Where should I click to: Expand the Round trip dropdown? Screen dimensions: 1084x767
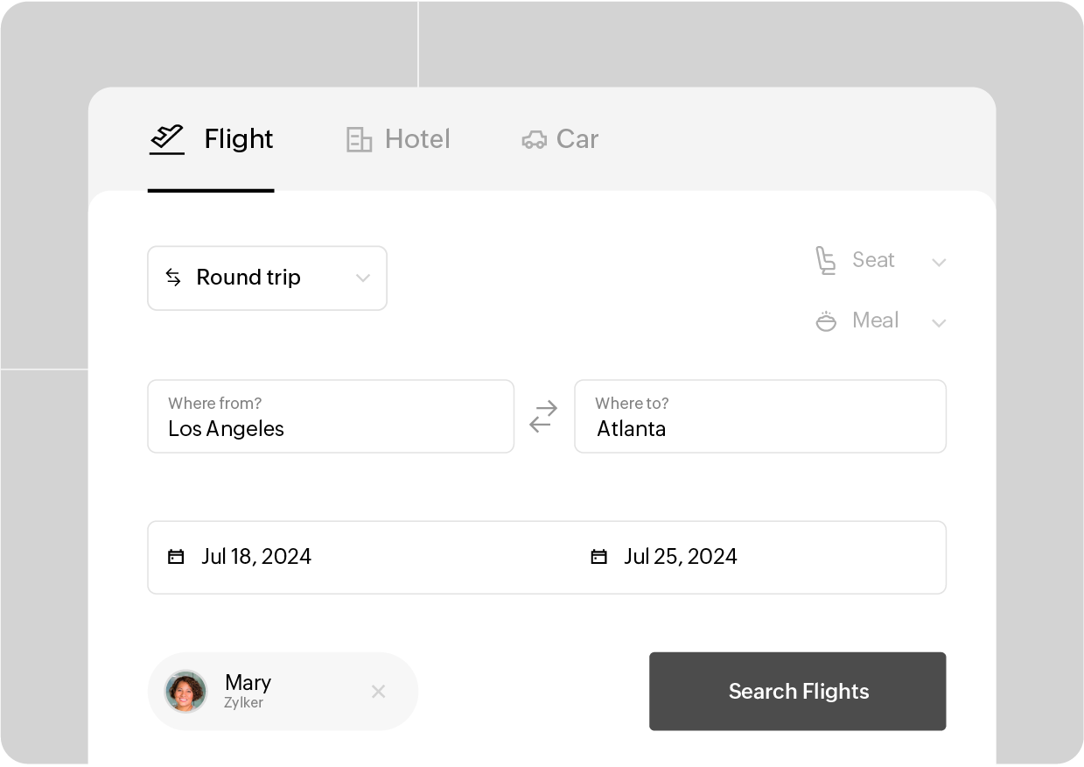point(363,278)
